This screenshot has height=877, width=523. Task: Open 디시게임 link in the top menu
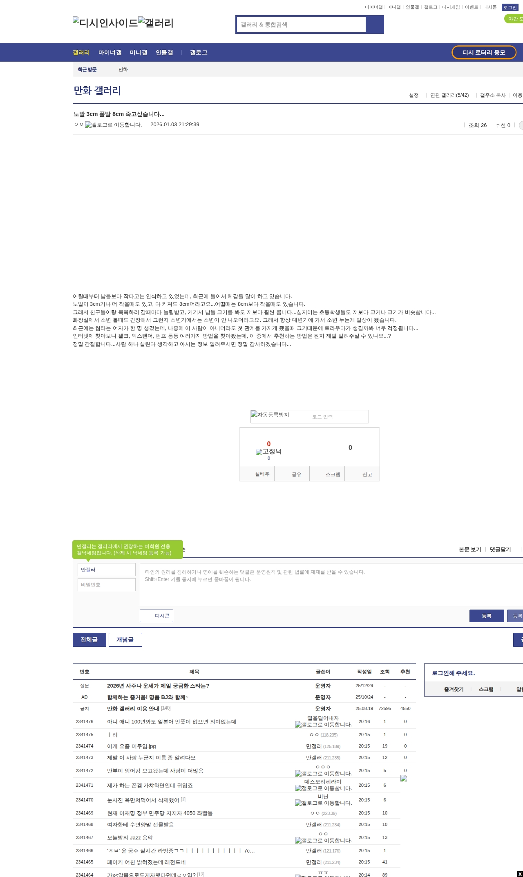coord(451,7)
